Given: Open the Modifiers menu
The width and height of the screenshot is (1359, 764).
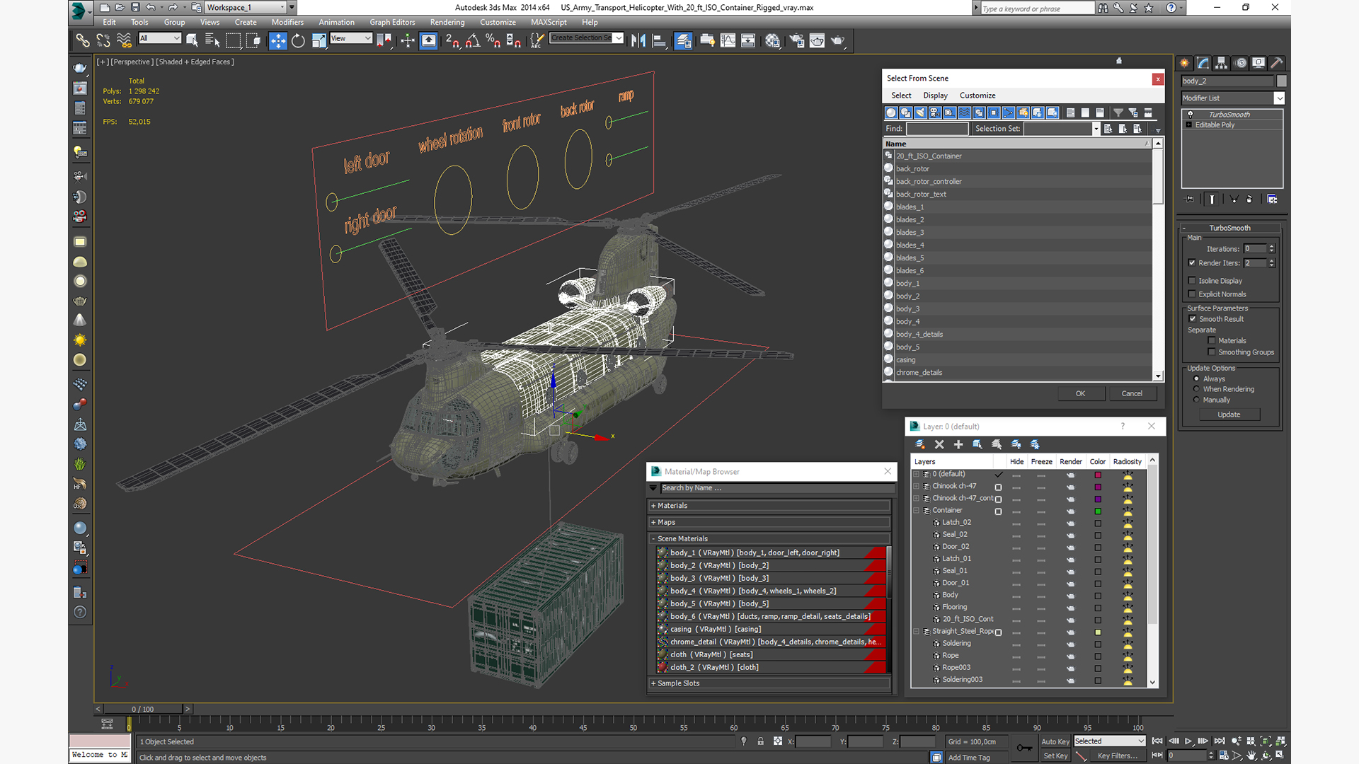Looking at the screenshot, I should [x=287, y=22].
